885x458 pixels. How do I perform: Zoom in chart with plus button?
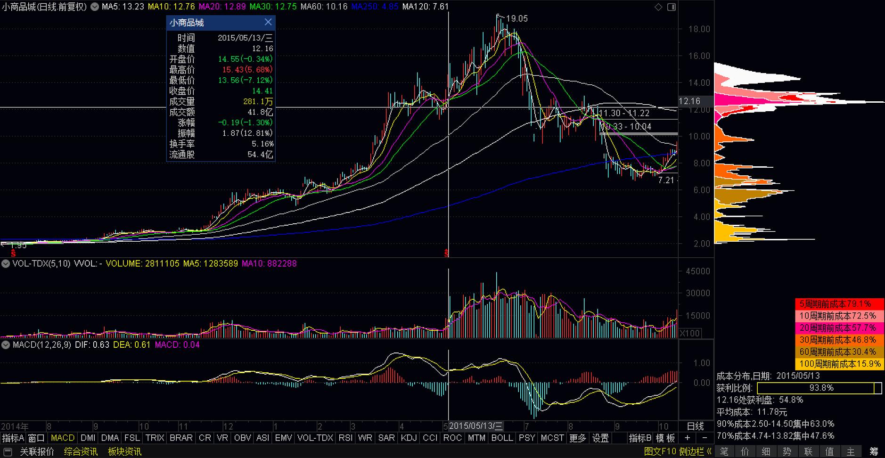[687, 438]
